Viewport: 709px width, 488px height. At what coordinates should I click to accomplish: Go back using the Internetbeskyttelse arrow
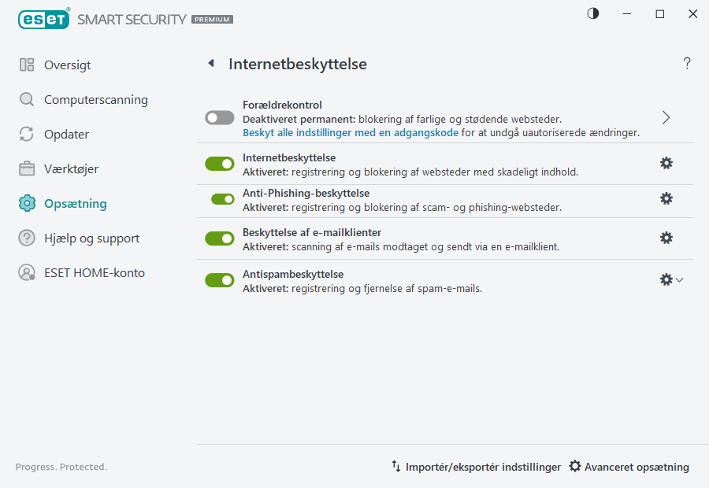click(x=210, y=64)
